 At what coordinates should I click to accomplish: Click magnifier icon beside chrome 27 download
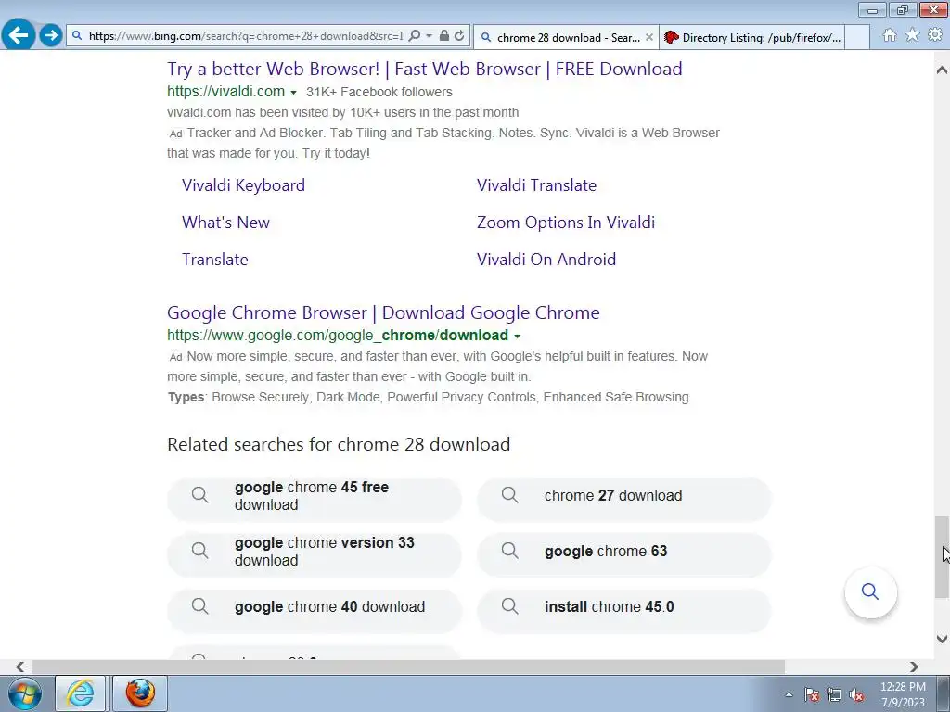click(509, 495)
